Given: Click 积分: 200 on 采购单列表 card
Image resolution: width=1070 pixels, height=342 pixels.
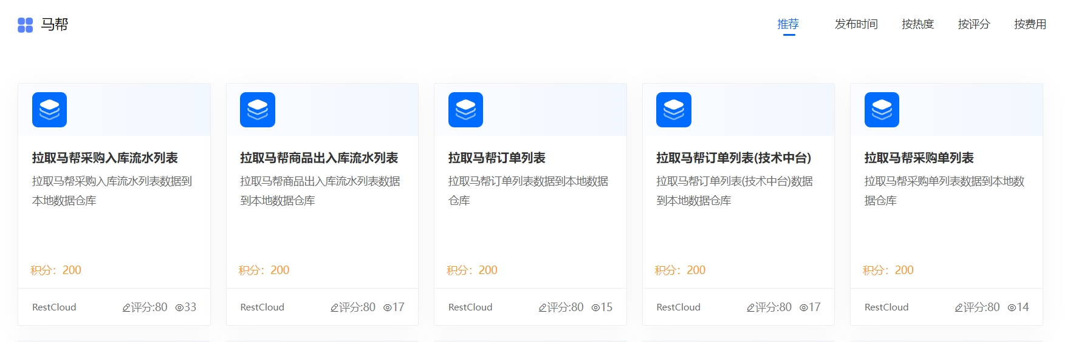Looking at the screenshot, I should pos(888,270).
